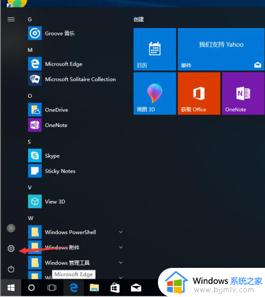Click the letter M section header
The height and width of the screenshot is (297, 265).
tap(30, 50)
